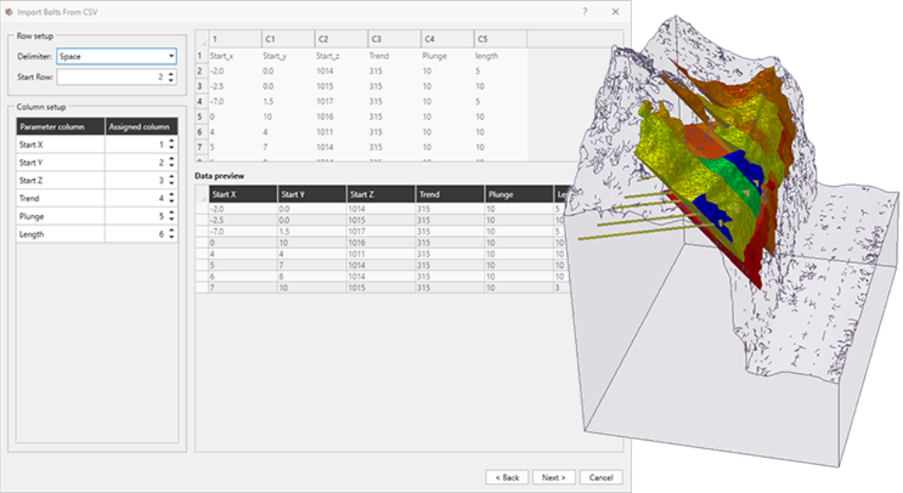The height and width of the screenshot is (493, 903).
Task: Select 1011 in the raw data grid
Action: pyautogui.click(x=341, y=132)
